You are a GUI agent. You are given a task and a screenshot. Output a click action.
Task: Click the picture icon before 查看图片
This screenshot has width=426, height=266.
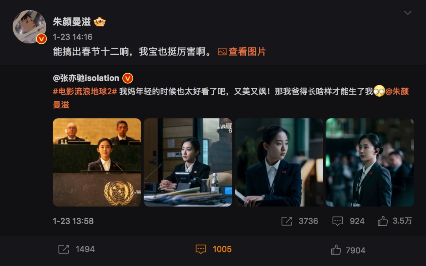pyautogui.click(x=222, y=52)
